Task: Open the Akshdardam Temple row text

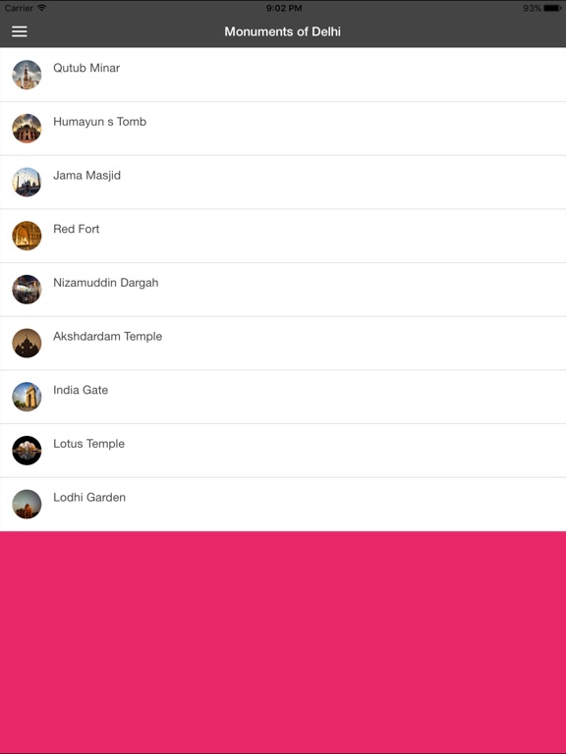Action: [x=107, y=336]
